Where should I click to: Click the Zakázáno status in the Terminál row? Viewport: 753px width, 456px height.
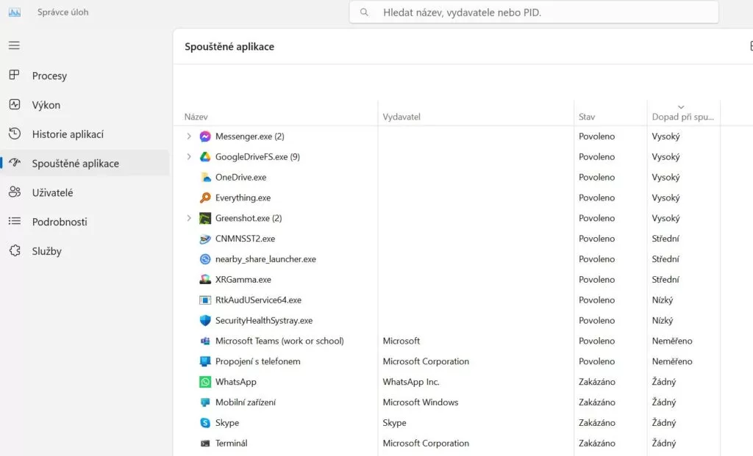click(x=597, y=444)
